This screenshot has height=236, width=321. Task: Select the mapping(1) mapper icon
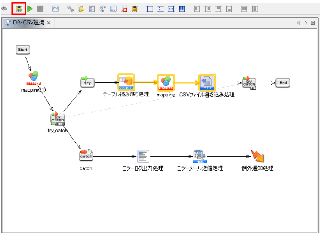(x=34, y=78)
